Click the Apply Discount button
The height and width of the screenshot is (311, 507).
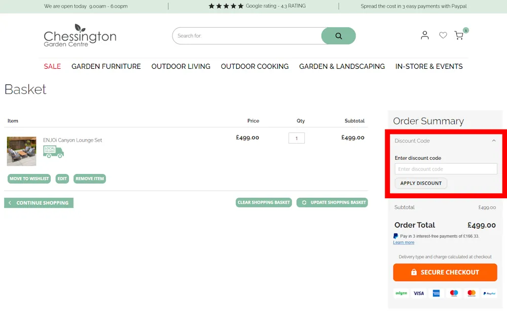[x=421, y=183]
